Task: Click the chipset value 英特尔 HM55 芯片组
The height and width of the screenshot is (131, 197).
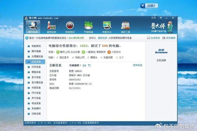Action: [x=79, y=75]
